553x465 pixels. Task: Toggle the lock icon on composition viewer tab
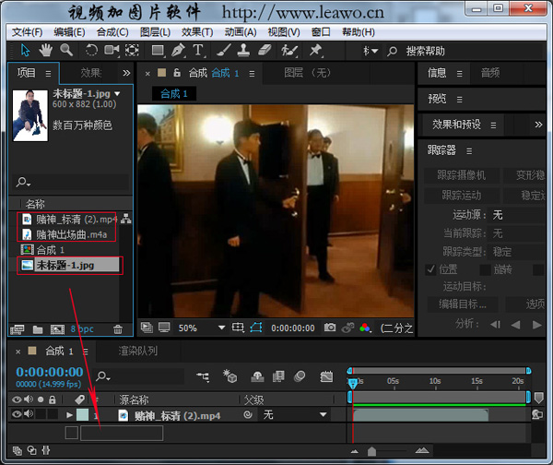click(177, 73)
